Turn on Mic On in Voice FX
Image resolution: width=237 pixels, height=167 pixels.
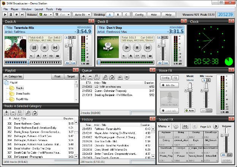tap(169, 85)
